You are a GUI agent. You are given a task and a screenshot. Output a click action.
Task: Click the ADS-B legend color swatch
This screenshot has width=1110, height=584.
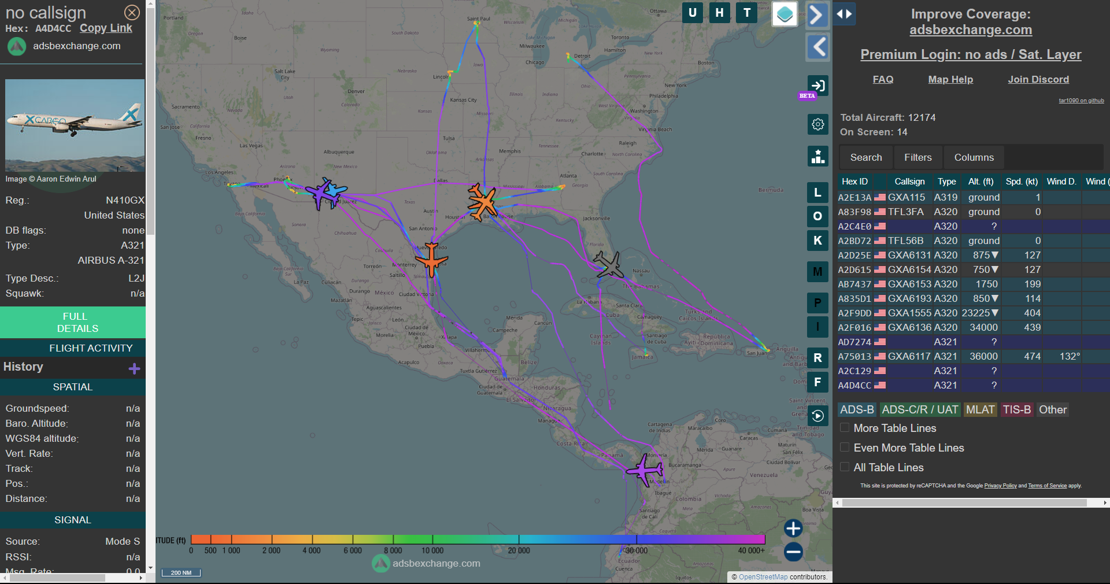(x=857, y=409)
